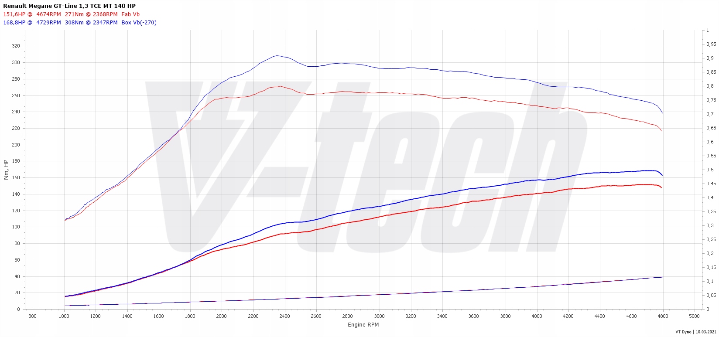The image size is (719, 337).
Task: Click the left y-axis tick label '20'
Action: [17, 293]
